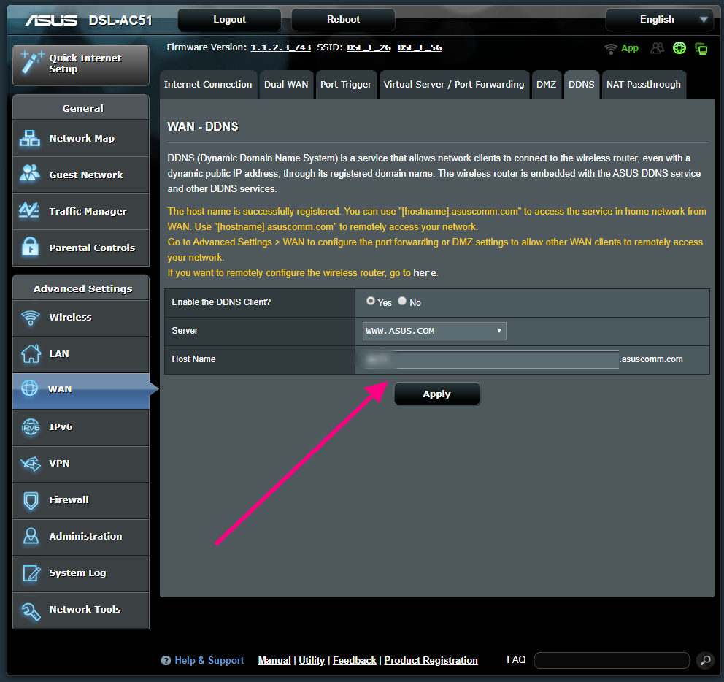Image resolution: width=724 pixels, height=682 pixels.
Task: Open the Feedback footer link
Action: 355,660
